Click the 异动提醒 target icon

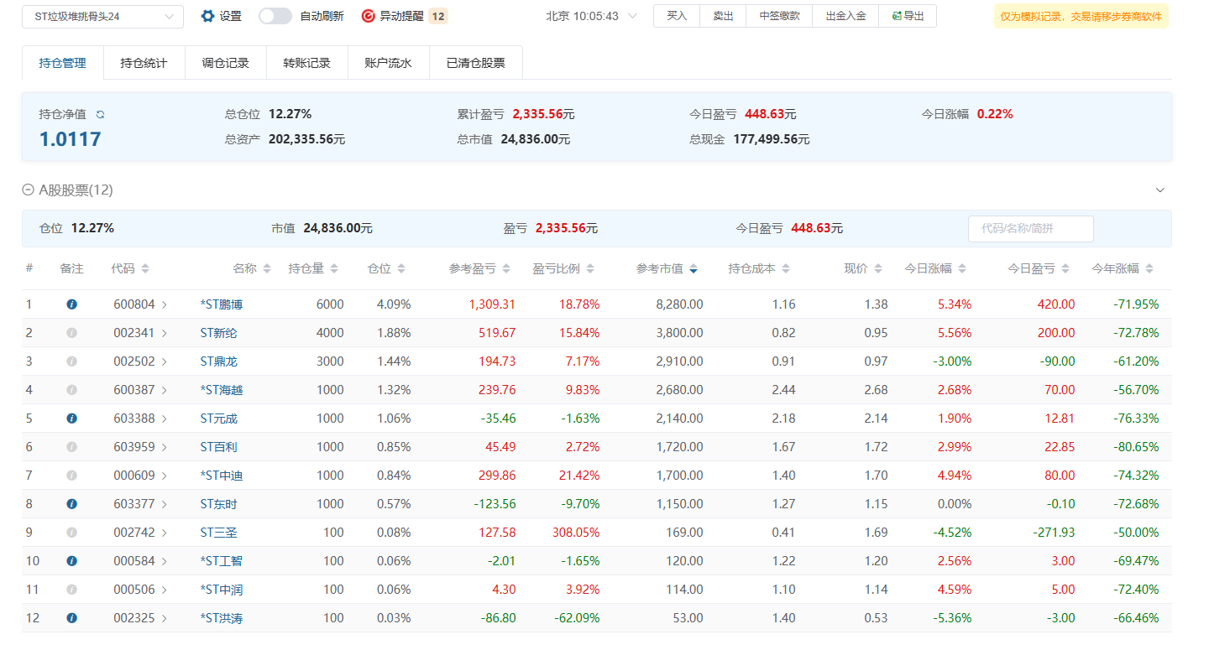click(368, 16)
